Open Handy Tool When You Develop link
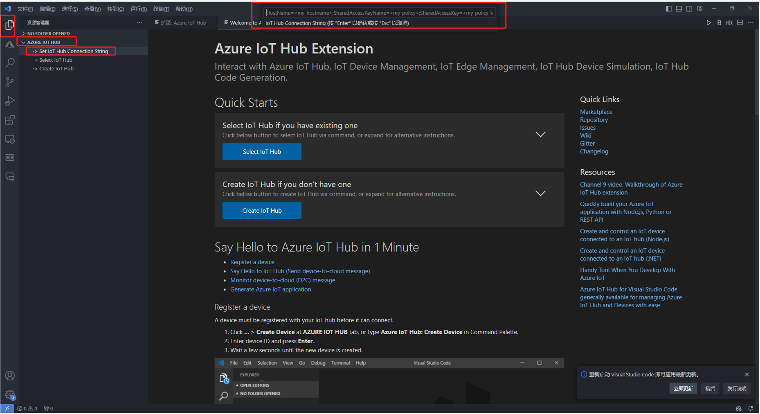This screenshot has height=414, width=760. [x=627, y=274]
